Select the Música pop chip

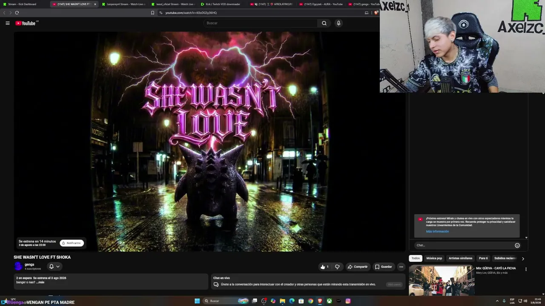click(x=434, y=258)
